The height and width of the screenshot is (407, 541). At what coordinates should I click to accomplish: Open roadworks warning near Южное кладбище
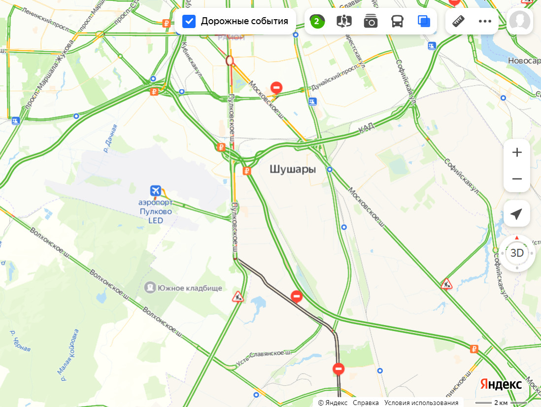[x=237, y=297]
